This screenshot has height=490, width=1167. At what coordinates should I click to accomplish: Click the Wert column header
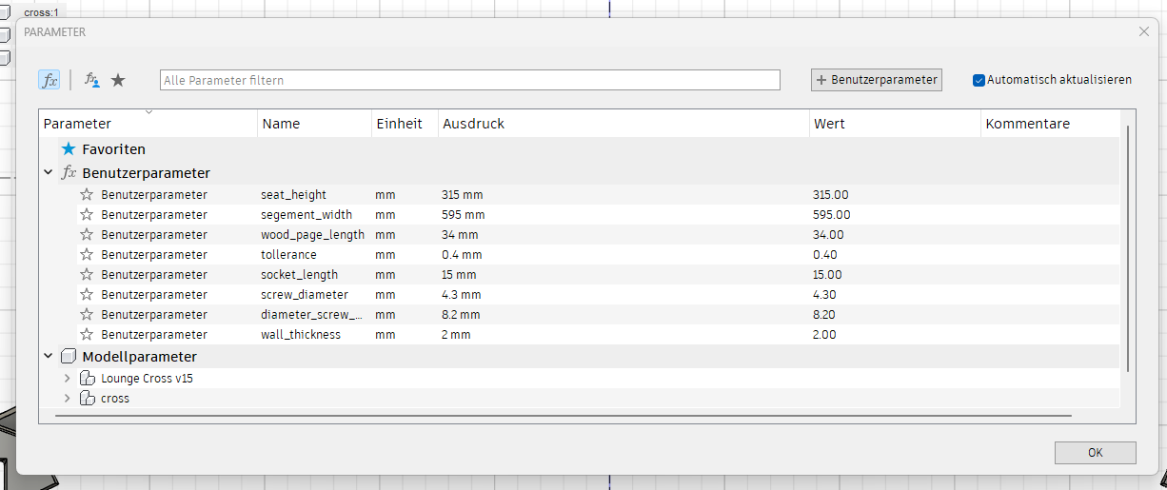pyautogui.click(x=895, y=124)
